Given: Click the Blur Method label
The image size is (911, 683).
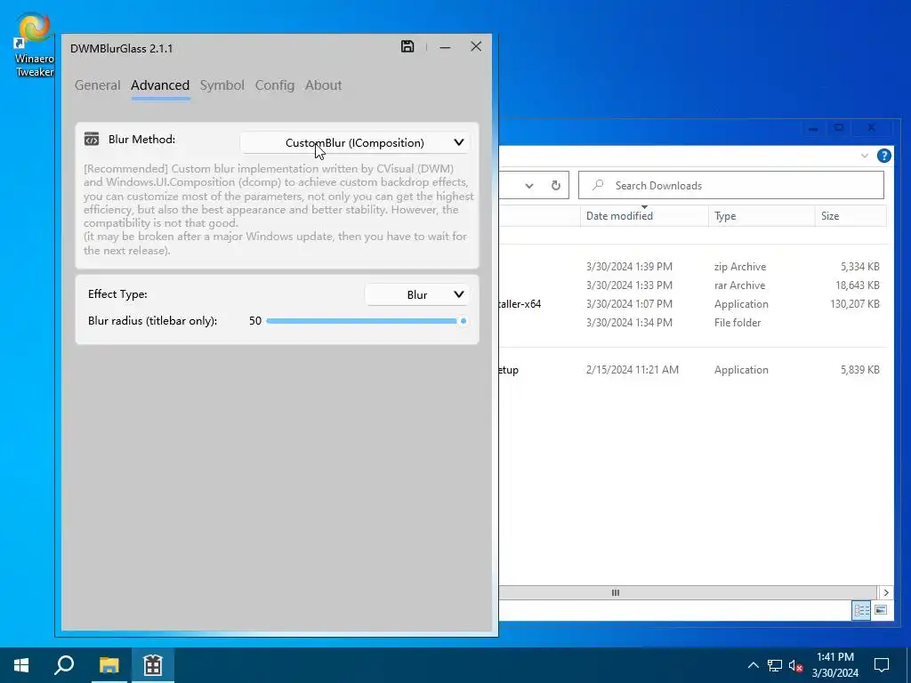Looking at the screenshot, I should point(141,140).
